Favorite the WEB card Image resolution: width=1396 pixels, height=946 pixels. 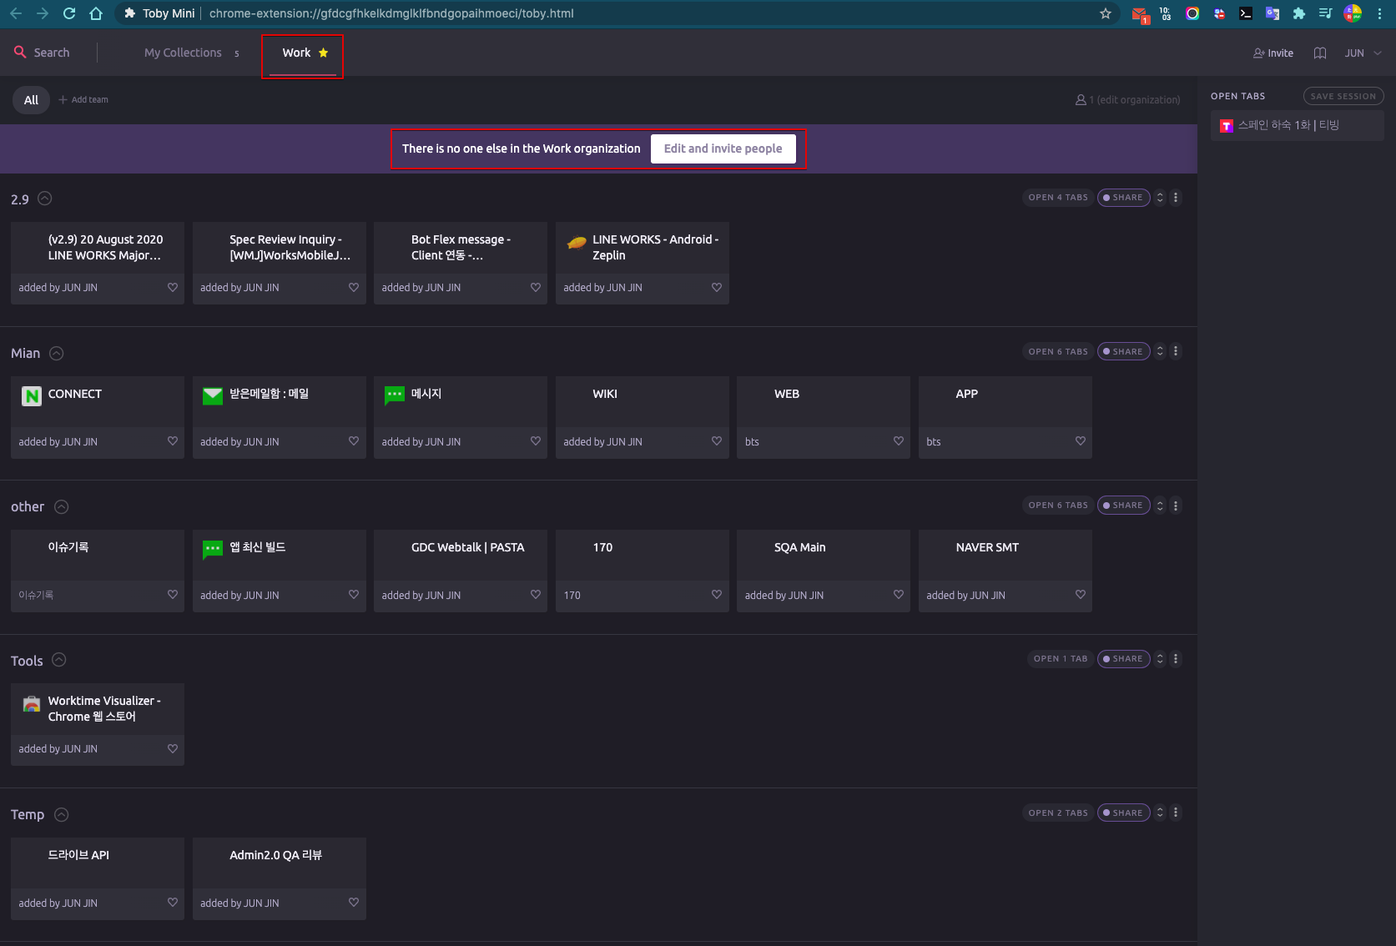(x=899, y=441)
